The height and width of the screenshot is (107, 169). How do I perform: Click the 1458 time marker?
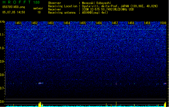tap(131, 23)
